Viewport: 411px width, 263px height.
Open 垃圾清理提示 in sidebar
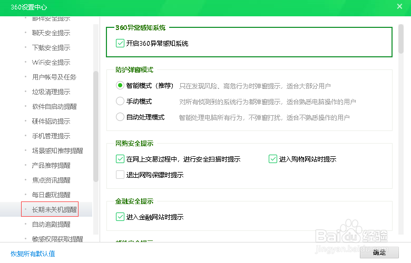click(51, 92)
